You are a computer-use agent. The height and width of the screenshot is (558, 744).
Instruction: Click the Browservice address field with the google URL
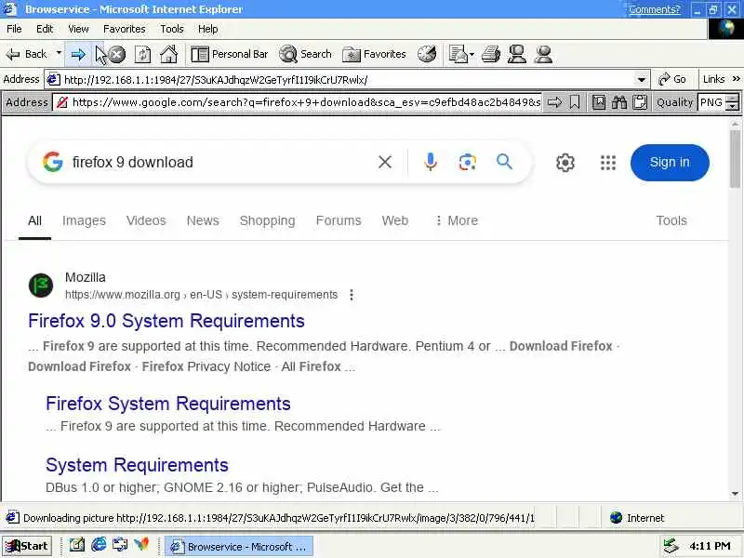[x=306, y=102]
